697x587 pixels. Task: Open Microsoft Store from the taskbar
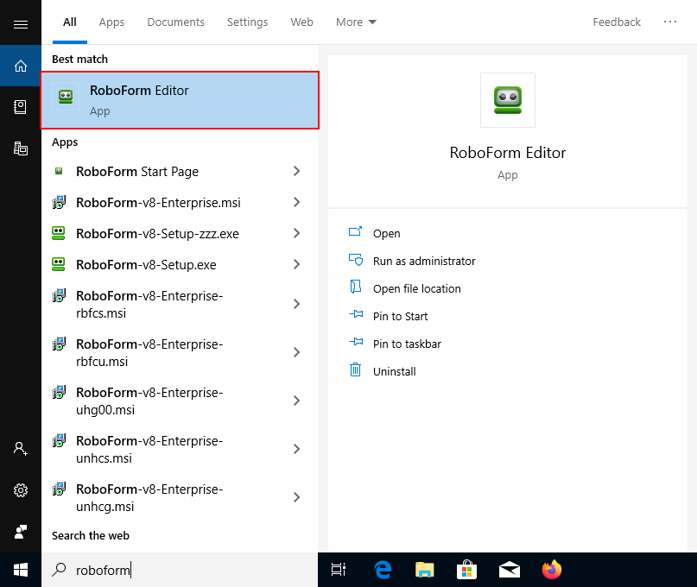tap(466, 570)
